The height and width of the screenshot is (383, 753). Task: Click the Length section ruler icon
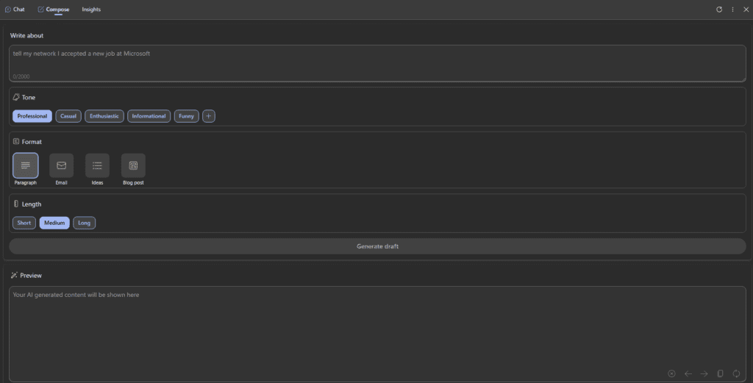point(16,204)
